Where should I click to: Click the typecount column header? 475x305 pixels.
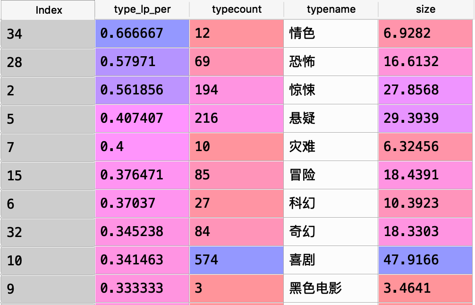(x=237, y=10)
